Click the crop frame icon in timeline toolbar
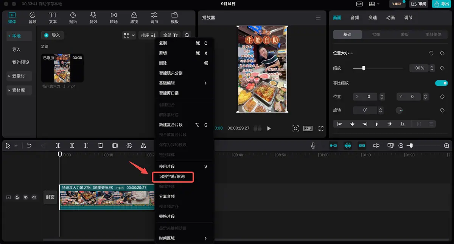 tap(115, 145)
